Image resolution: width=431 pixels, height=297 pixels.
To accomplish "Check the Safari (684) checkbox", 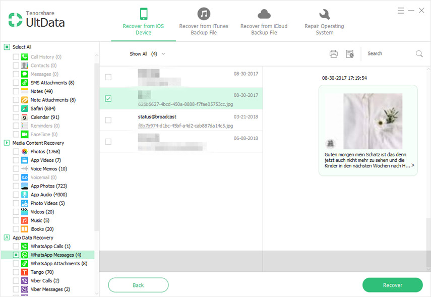I will coord(16,108).
